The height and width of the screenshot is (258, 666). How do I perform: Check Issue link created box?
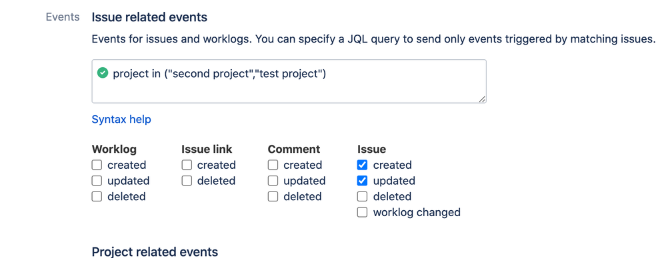[187, 165]
